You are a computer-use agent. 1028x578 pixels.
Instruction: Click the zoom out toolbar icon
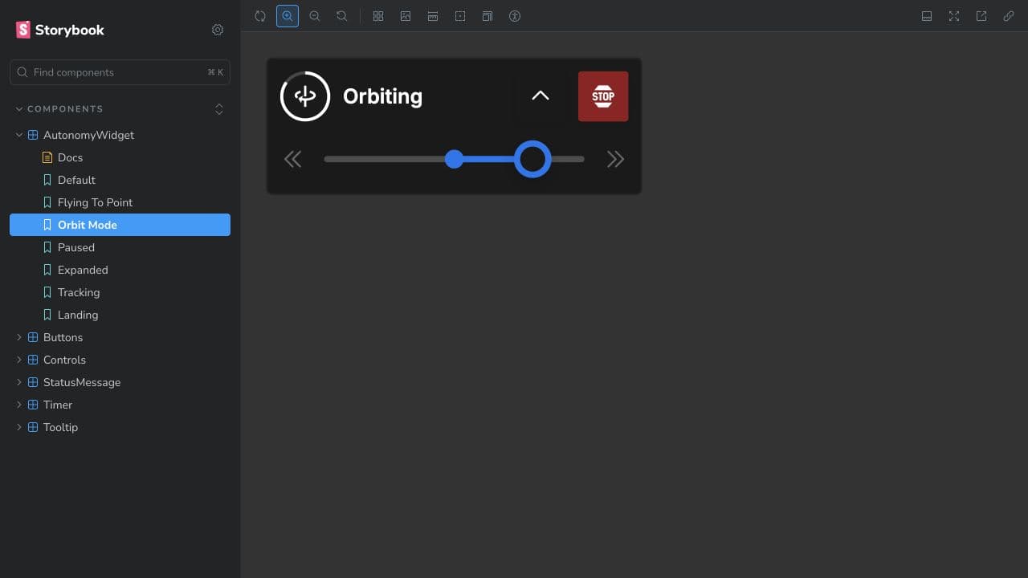[315, 16]
